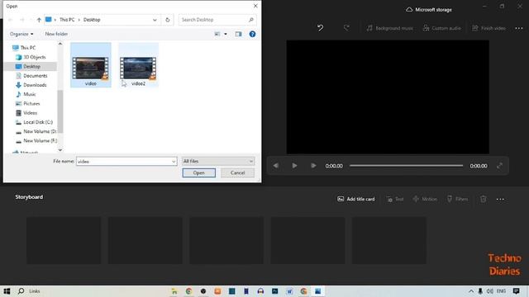This screenshot has height=297, width=529.
Task: Click the blue help question icon
Action: tap(252, 34)
